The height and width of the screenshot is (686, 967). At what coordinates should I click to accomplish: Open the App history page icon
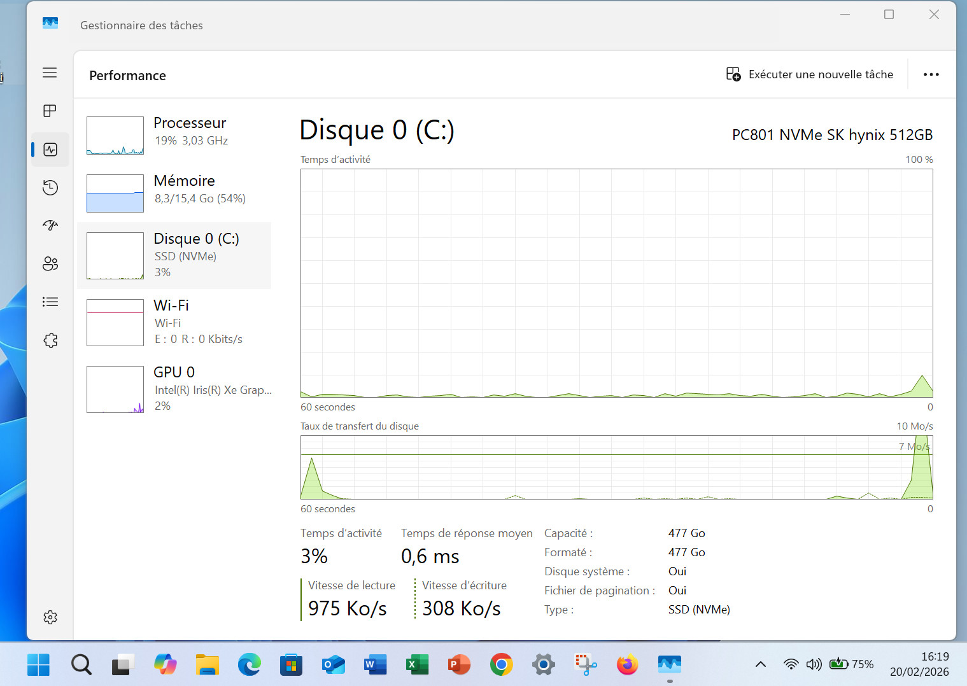tap(50, 187)
